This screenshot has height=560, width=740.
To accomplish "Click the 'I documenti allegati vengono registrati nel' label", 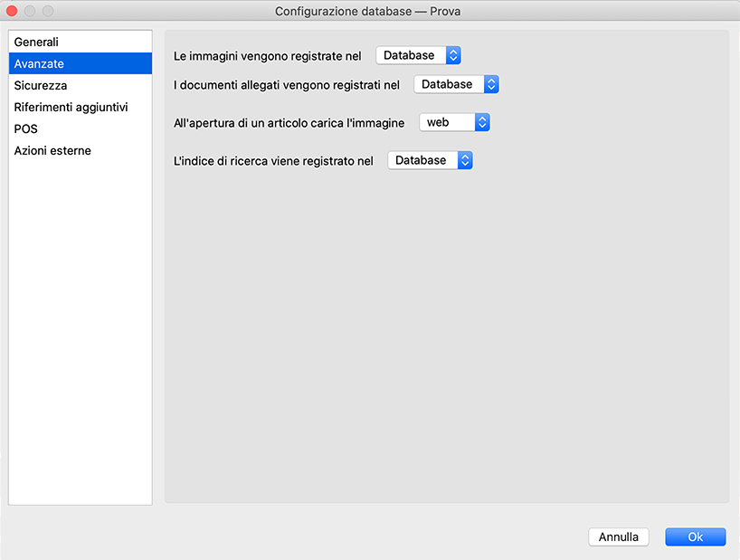I will click(286, 85).
